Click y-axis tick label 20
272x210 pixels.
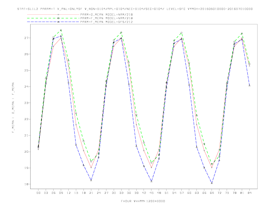(26, 152)
